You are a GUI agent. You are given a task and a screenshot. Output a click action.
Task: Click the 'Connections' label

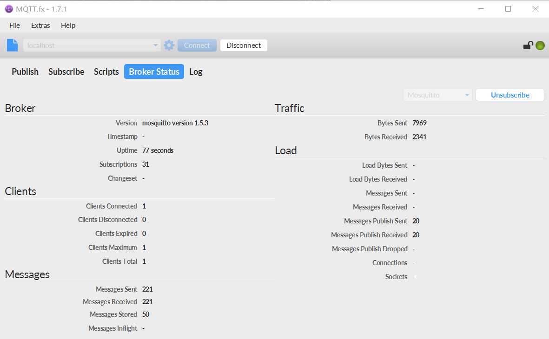[x=390, y=263]
